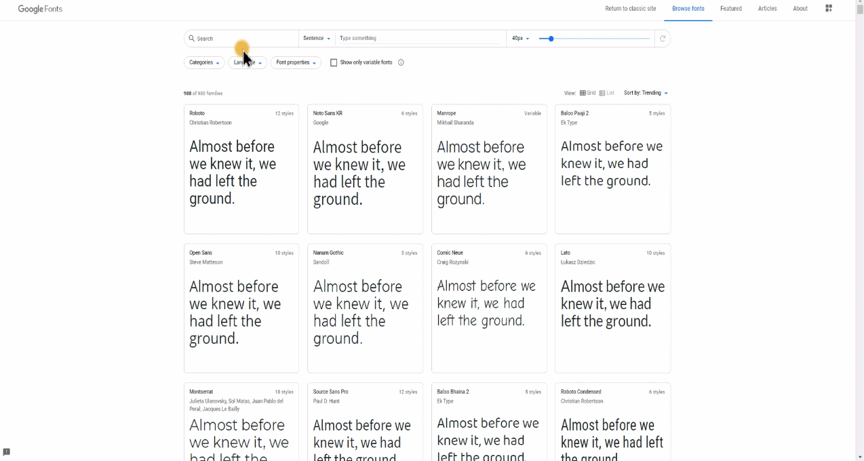Click the Łukasz Dziedzic author text
The width and height of the screenshot is (864, 461).
(578, 262)
